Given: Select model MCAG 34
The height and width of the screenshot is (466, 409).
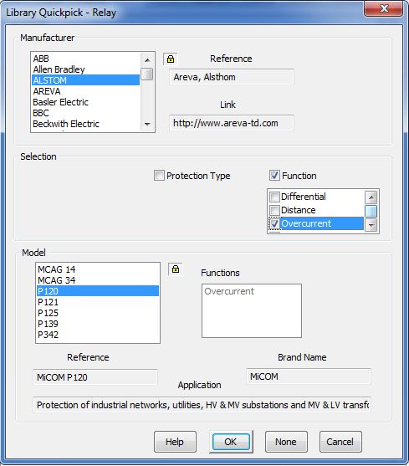Looking at the screenshot, I should point(98,280).
